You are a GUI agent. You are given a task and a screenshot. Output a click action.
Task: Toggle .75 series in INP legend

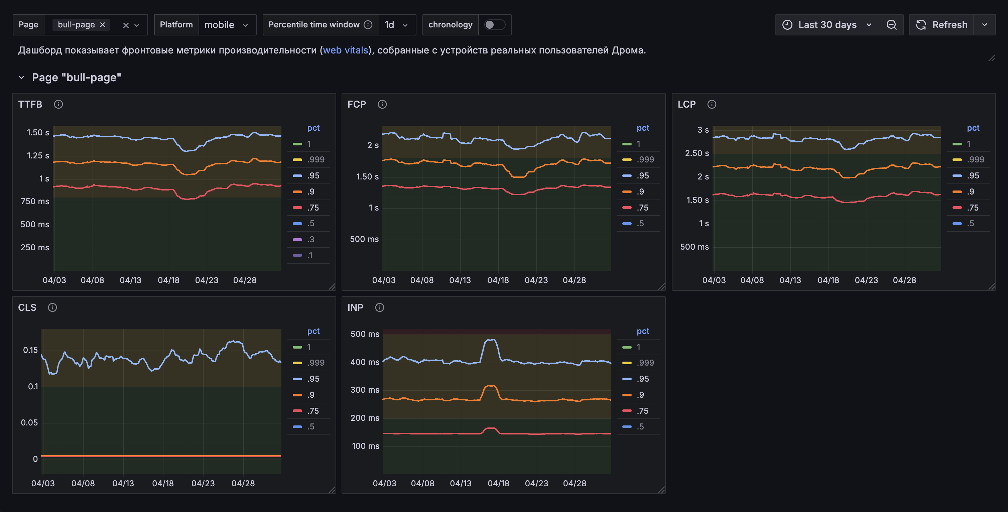[642, 411]
